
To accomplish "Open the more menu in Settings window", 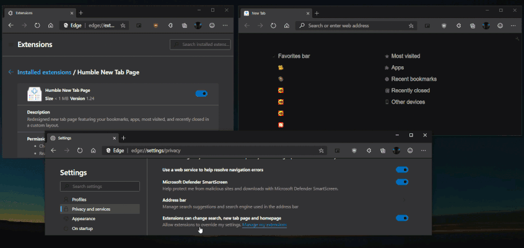I will coord(424,151).
